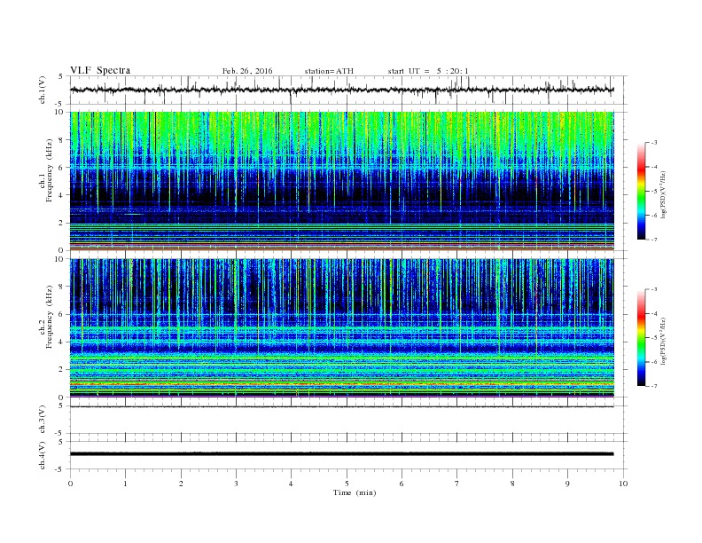The height and width of the screenshot is (543, 702).
Task: Click the "-7" tick on ch.1 colorbar
Action: pos(653,240)
